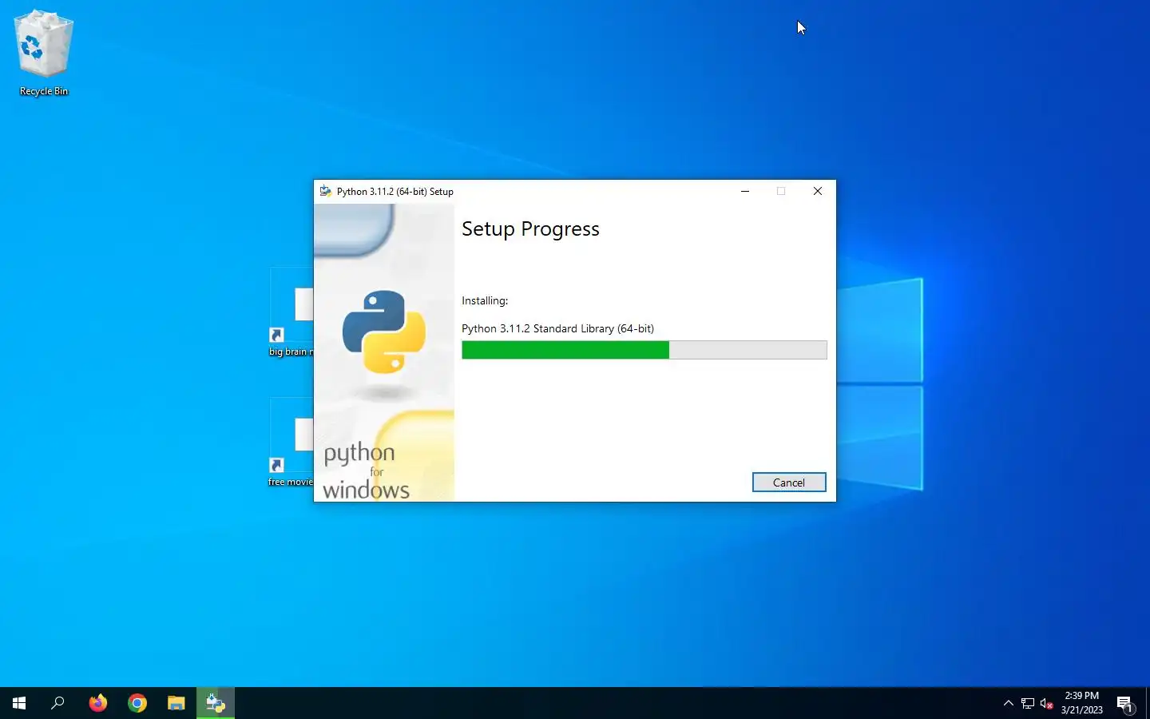
Task: Open the clock showing 2:39 PM
Action: point(1082,703)
